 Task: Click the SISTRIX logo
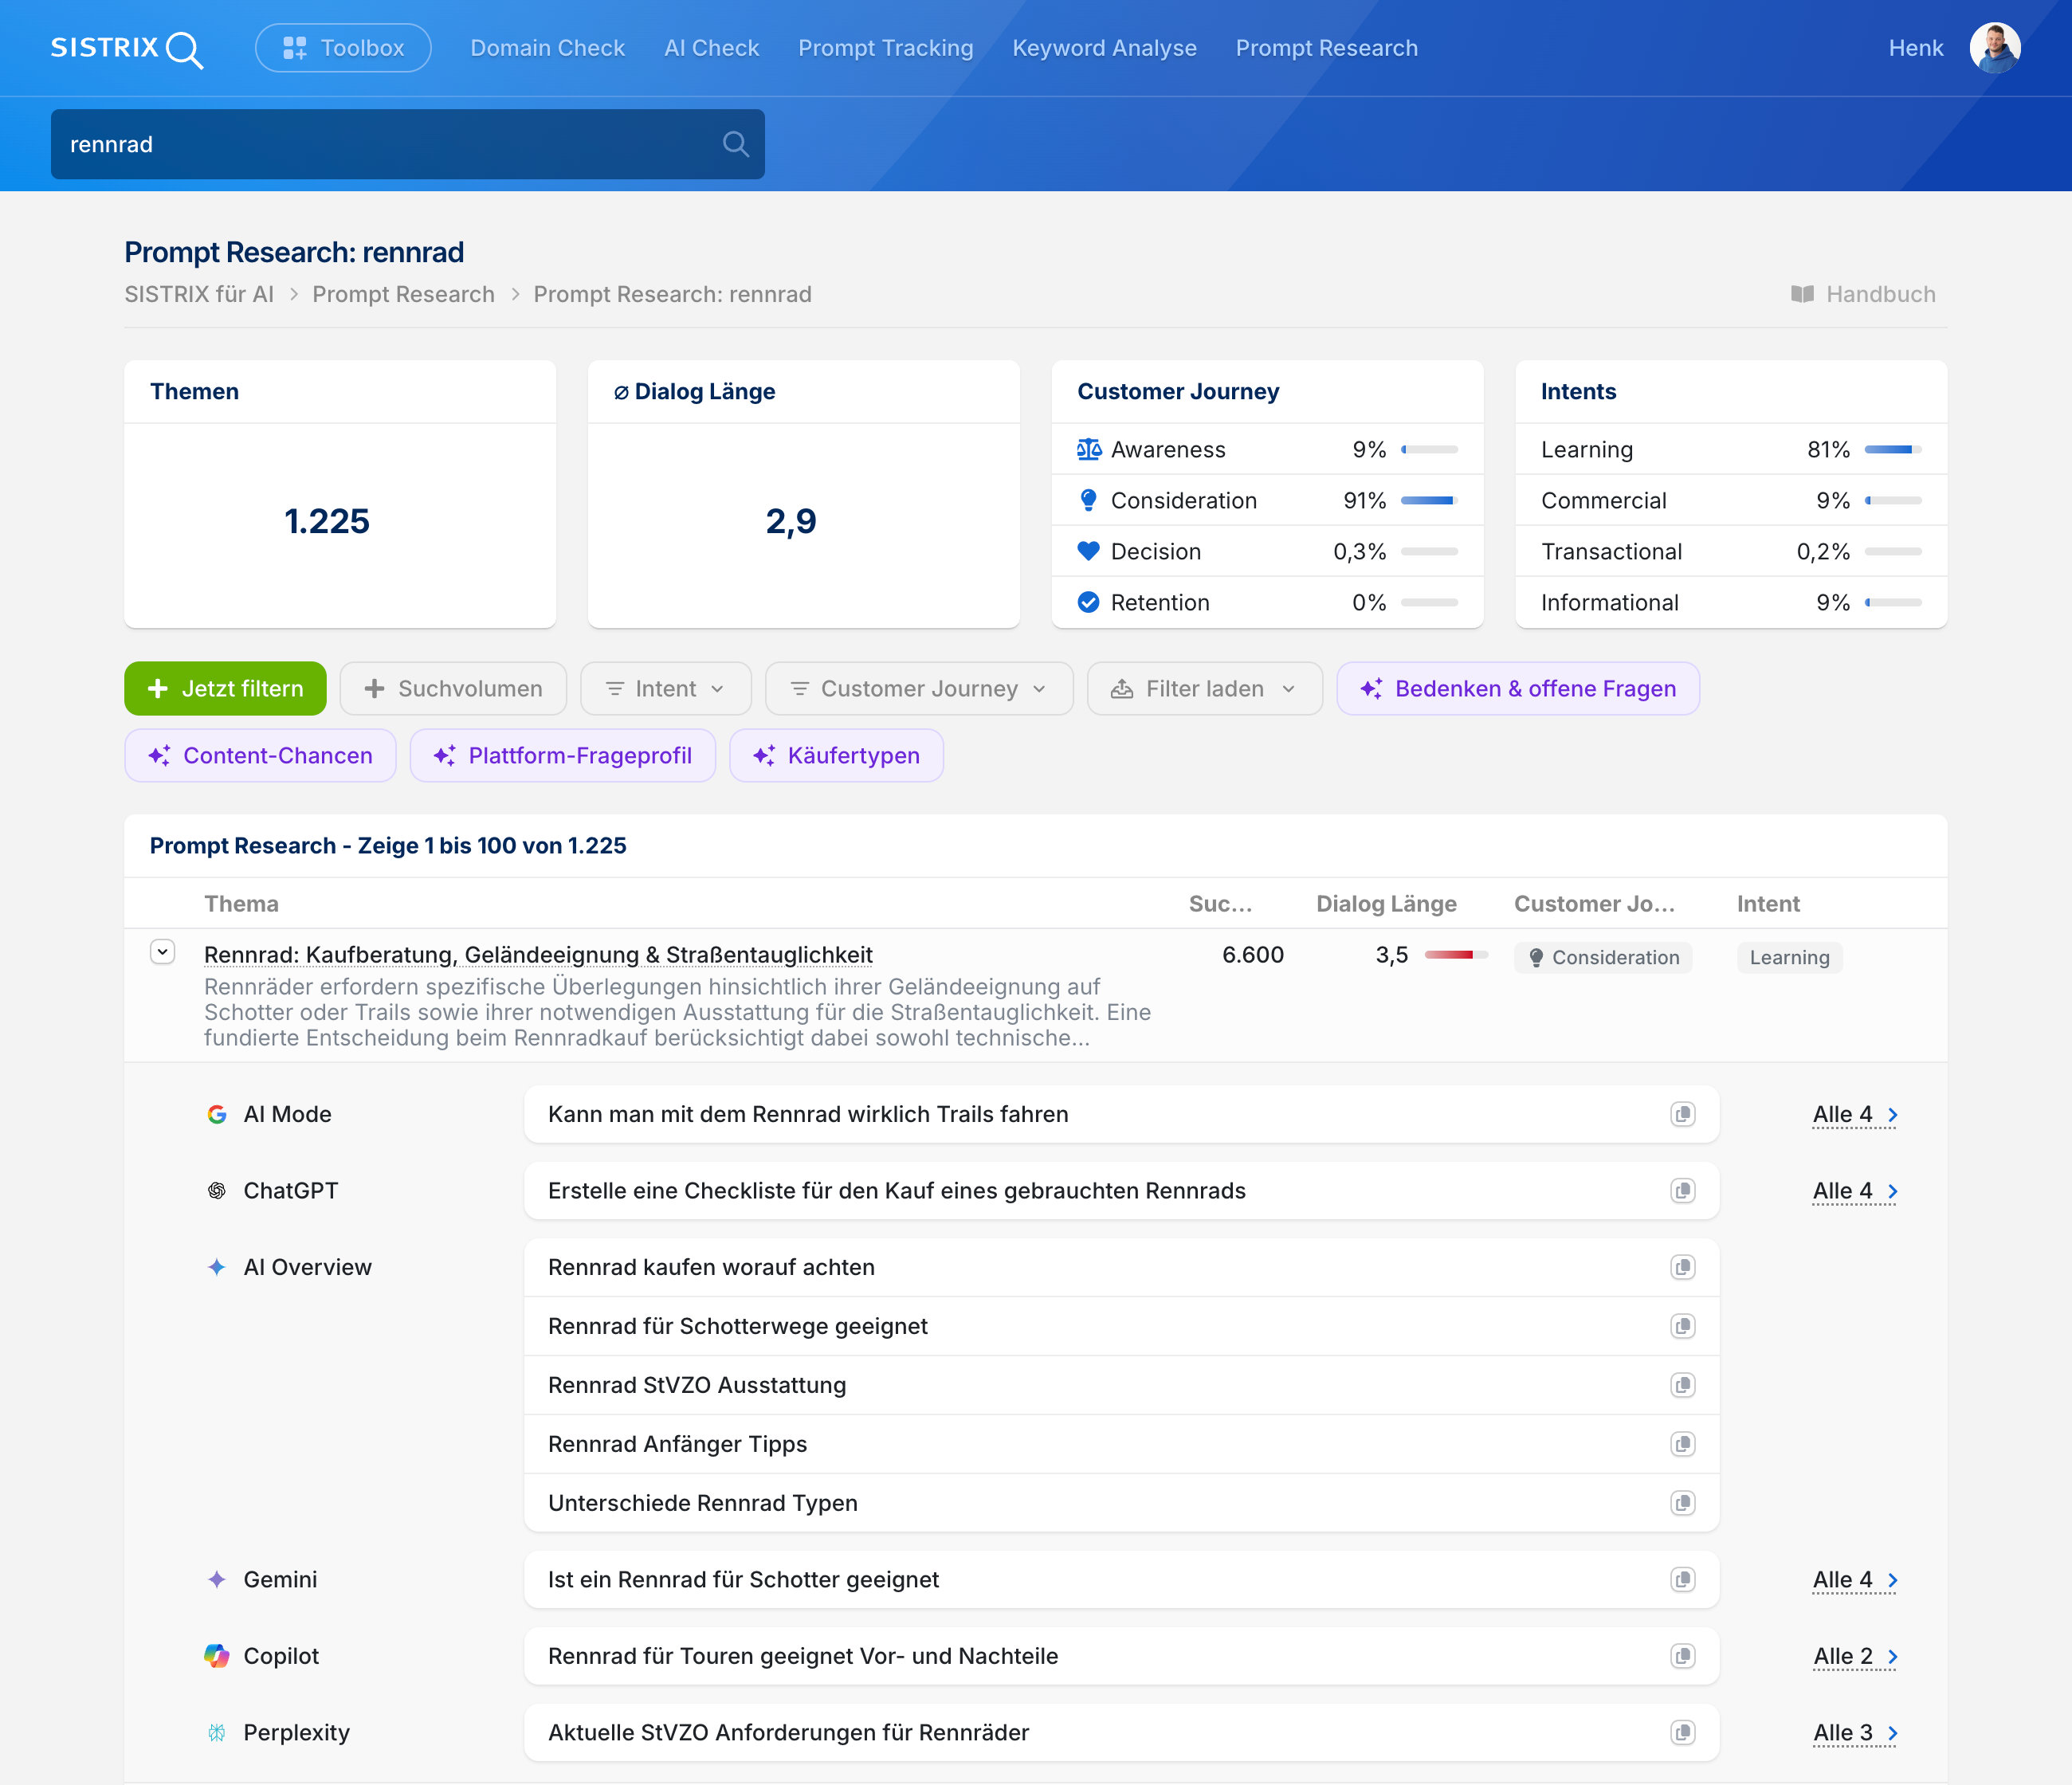pos(127,48)
